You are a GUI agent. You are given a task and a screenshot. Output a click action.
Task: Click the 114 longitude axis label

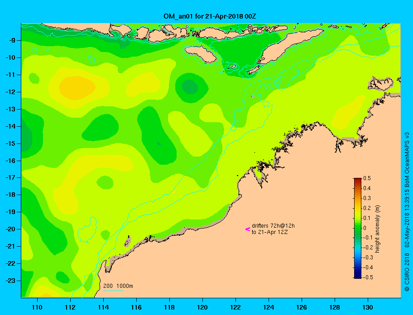click(103, 307)
